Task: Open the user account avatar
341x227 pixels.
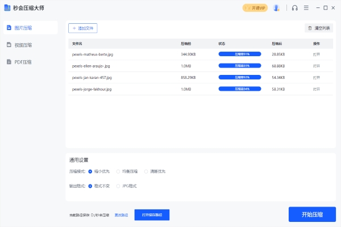Action: point(276,8)
